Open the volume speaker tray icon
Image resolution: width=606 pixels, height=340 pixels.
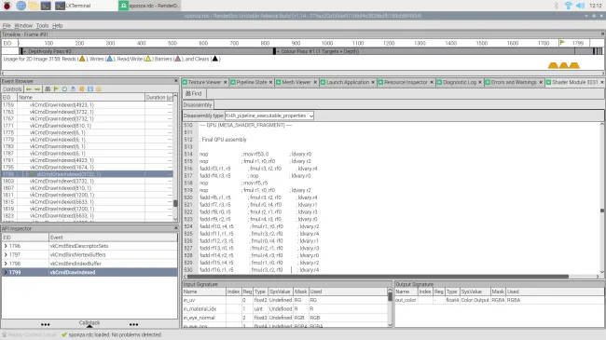pyautogui.click(x=580, y=6)
